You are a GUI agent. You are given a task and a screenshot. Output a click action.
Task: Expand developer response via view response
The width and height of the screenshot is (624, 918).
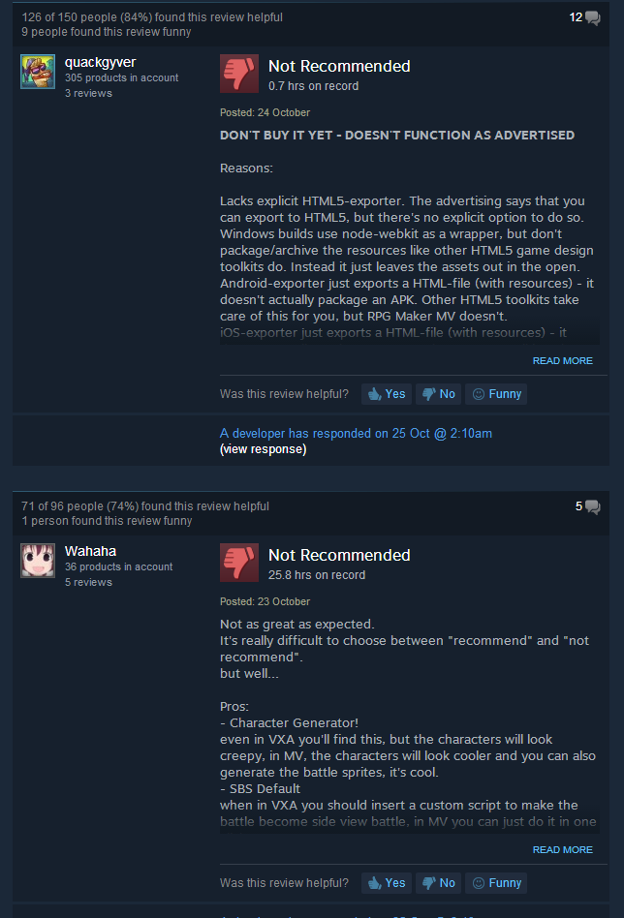264,449
